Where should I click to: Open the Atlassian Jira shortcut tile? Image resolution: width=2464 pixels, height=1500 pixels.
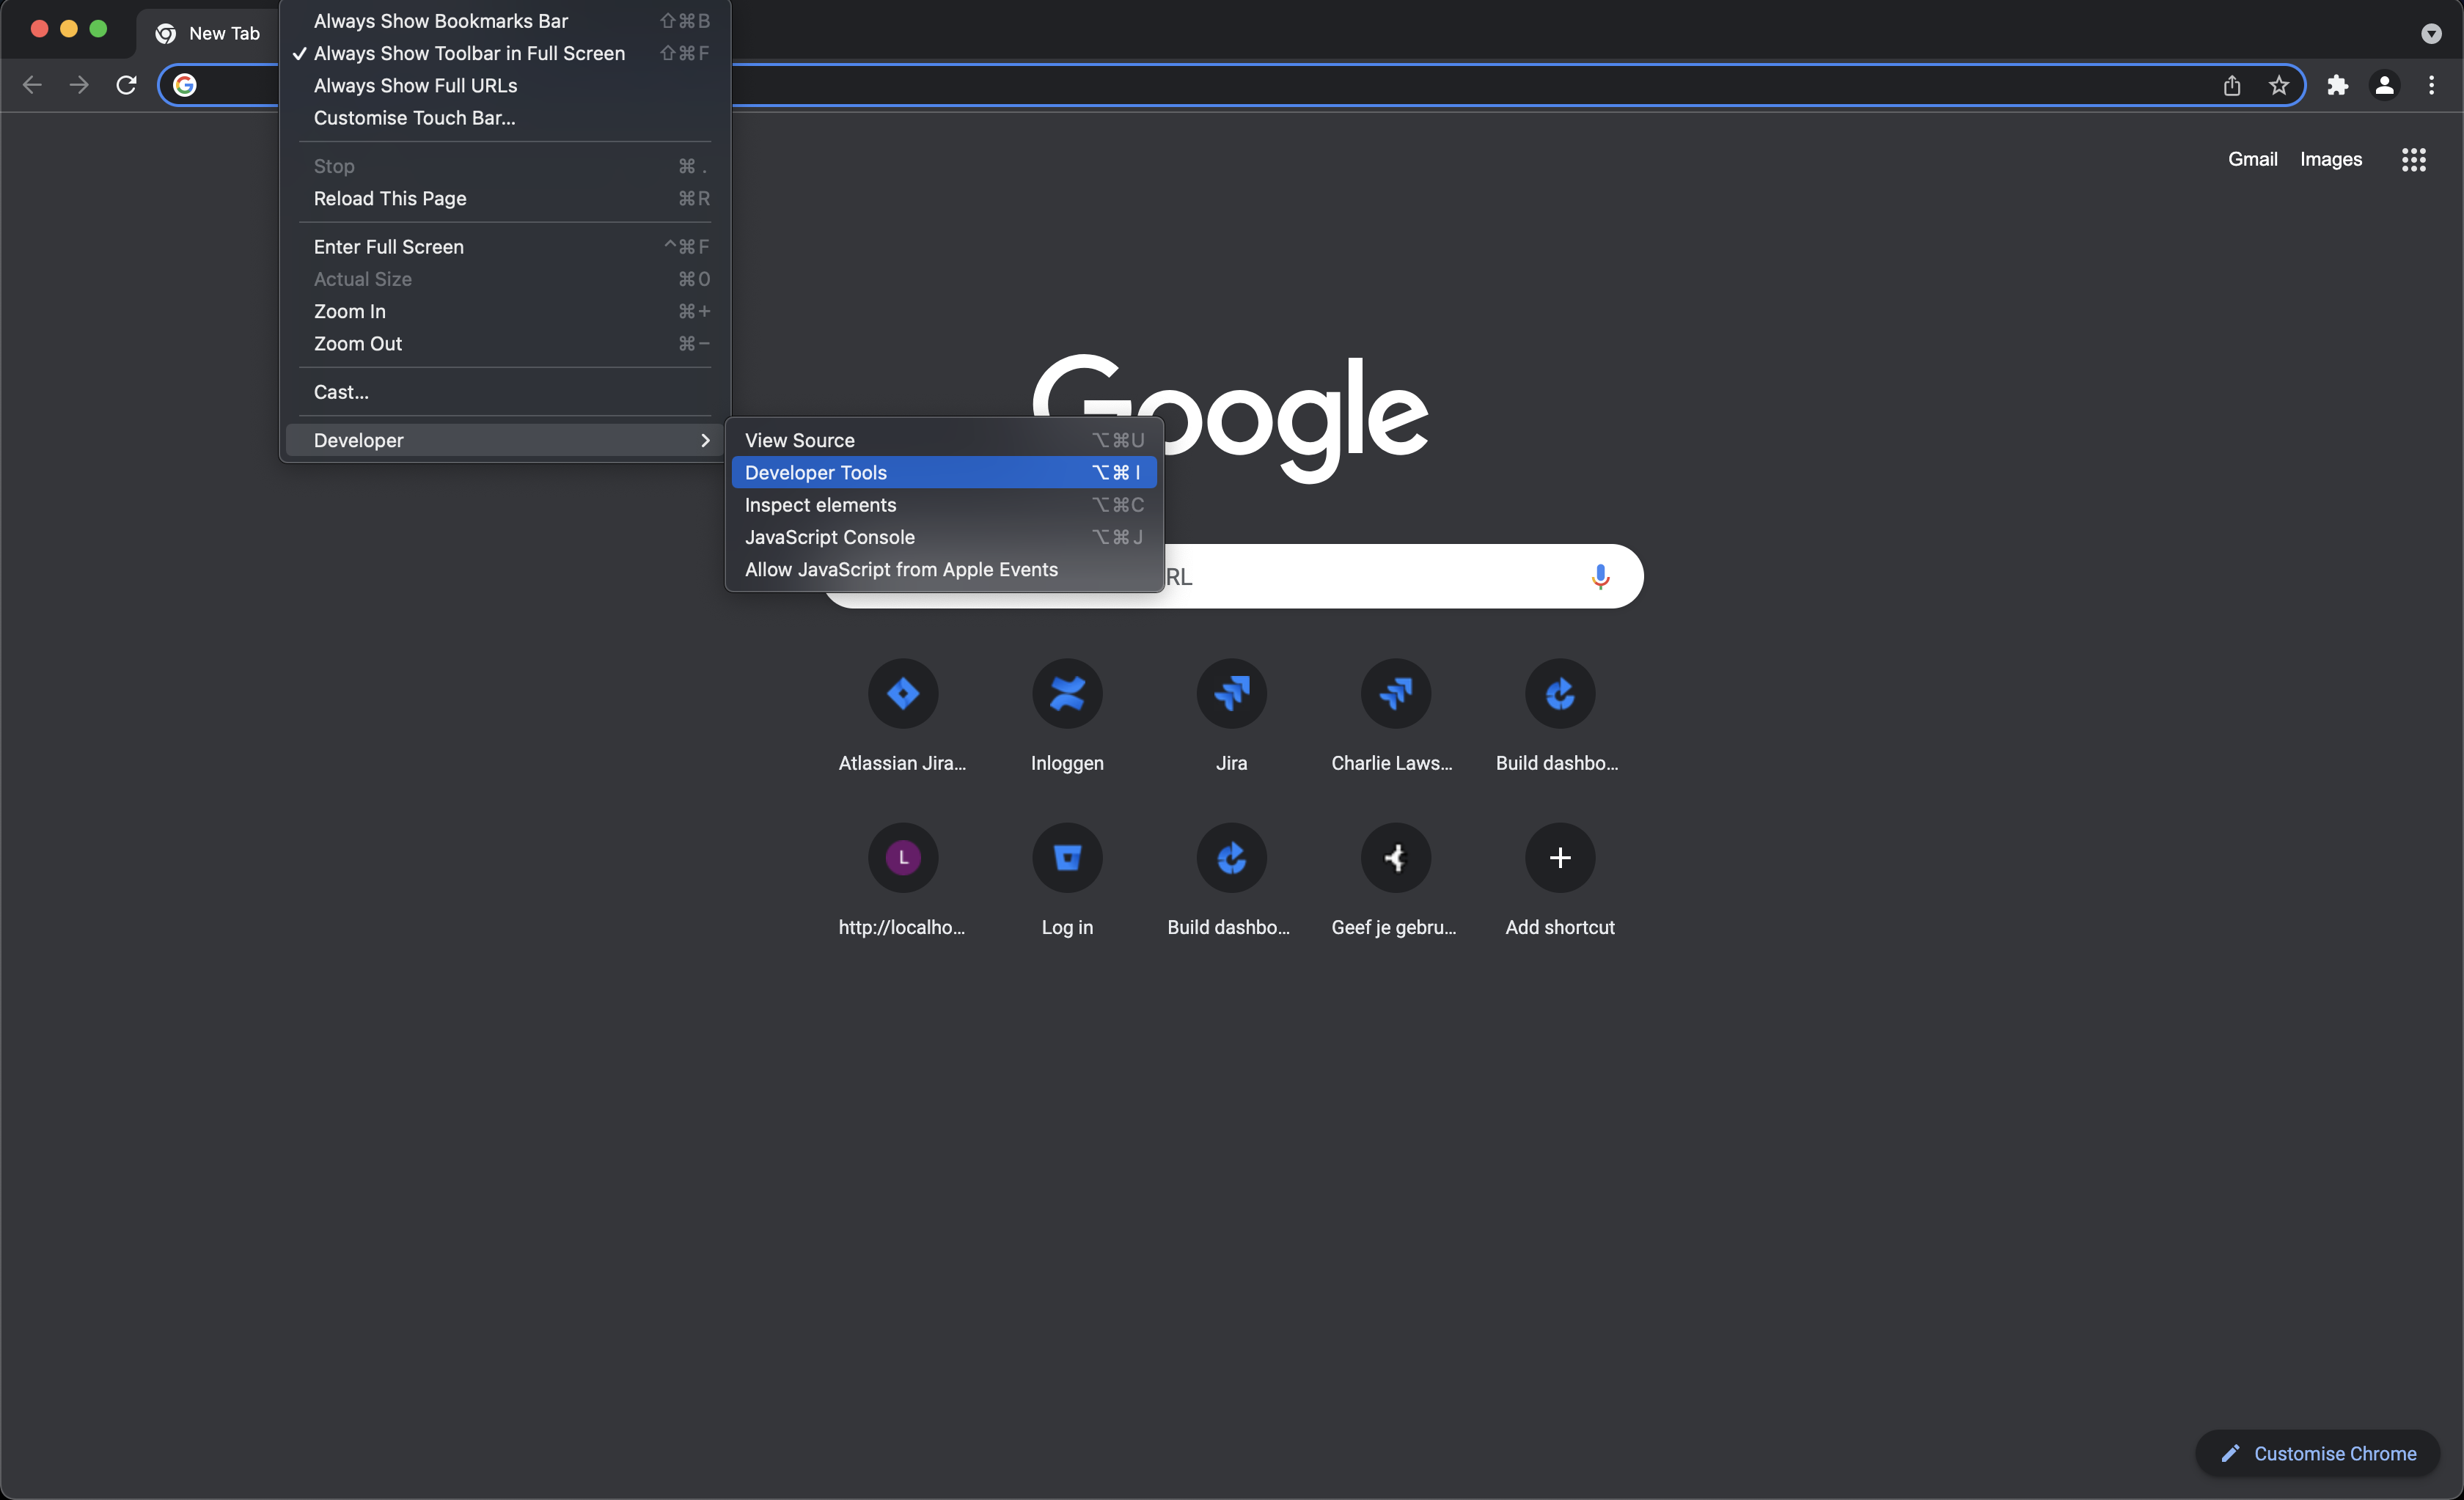pyautogui.click(x=902, y=715)
